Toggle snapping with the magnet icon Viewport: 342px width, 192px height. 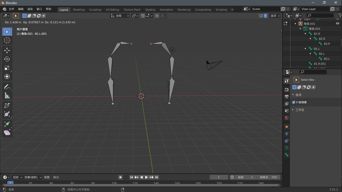click(x=142, y=15)
